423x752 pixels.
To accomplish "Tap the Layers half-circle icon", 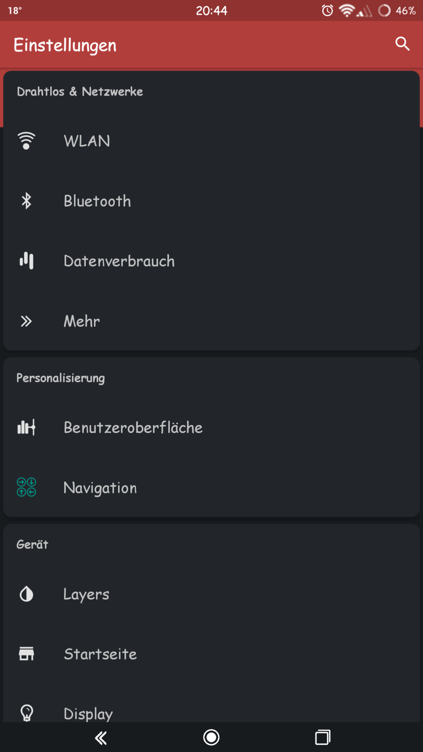I will pyautogui.click(x=26, y=594).
